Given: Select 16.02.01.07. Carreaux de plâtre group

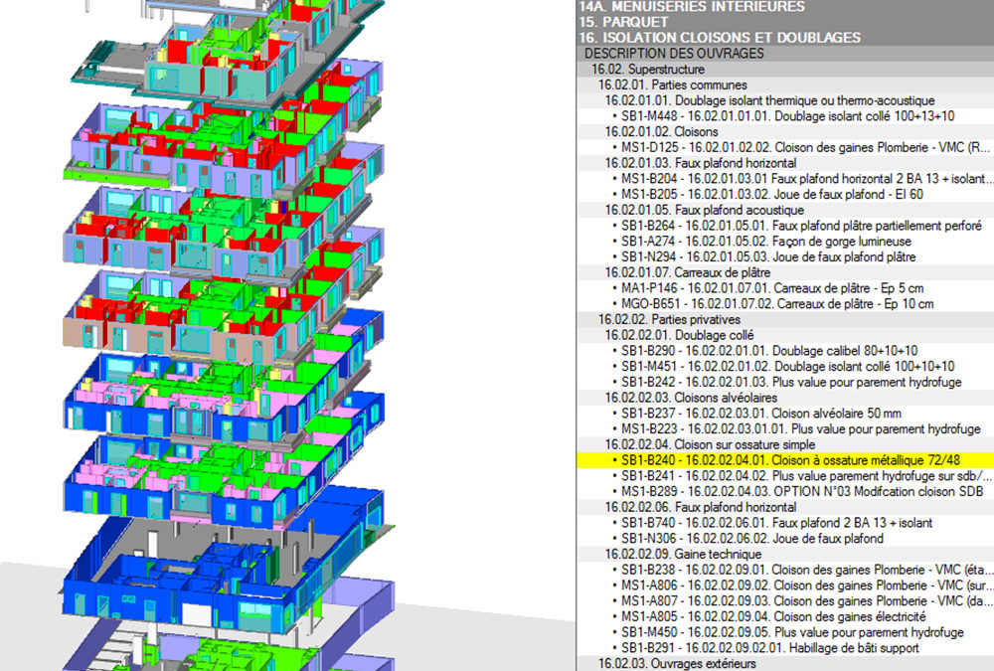Looking at the screenshot, I should point(785,272).
